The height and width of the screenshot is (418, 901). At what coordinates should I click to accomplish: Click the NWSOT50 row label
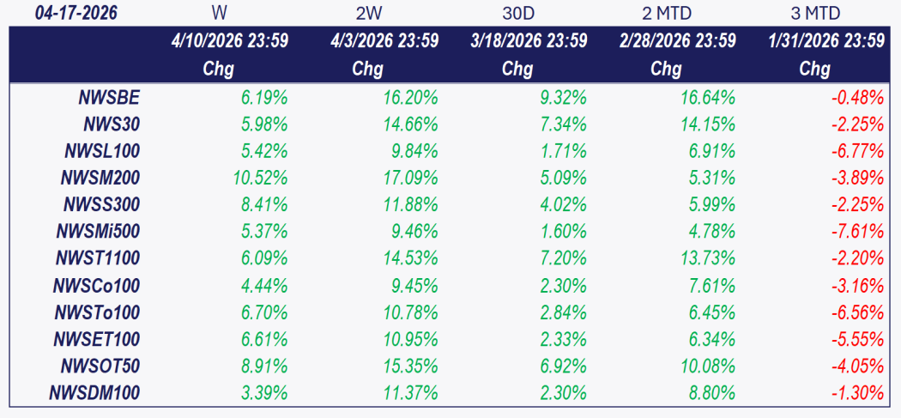tap(100, 367)
